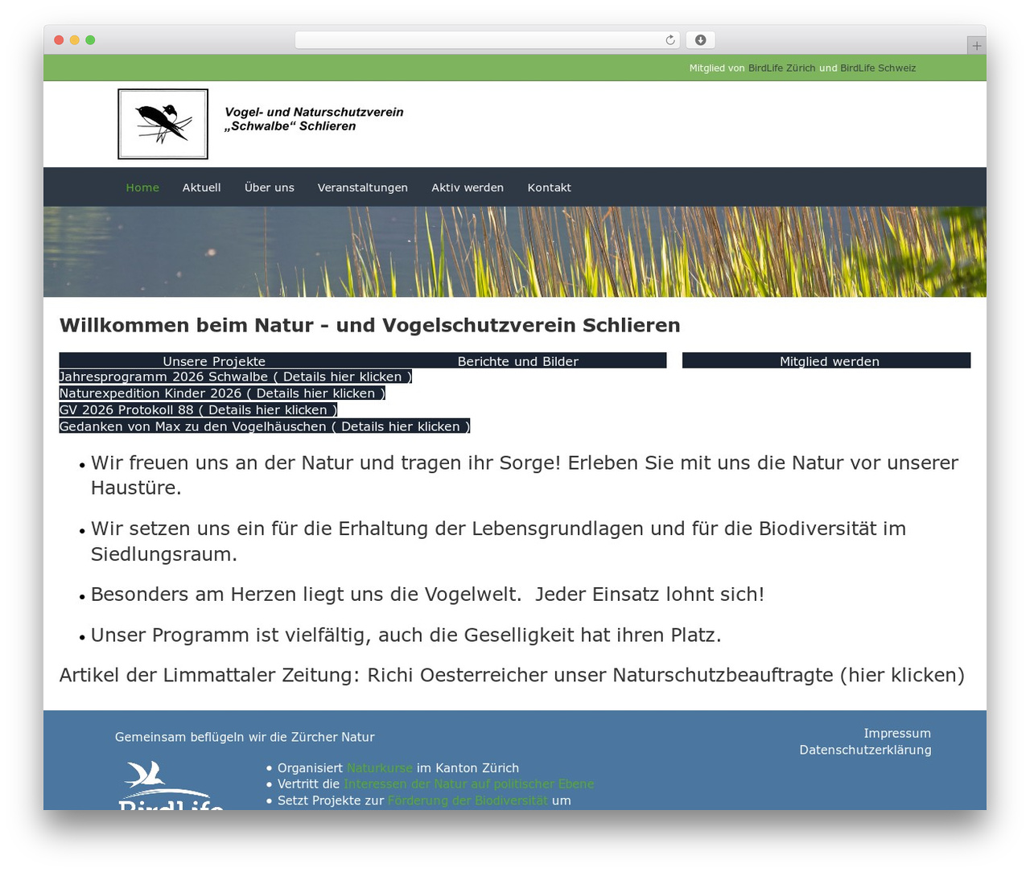The height and width of the screenshot is (872, 1030).
Task: Click the bullet starting Wir setzen uns ein
Action: [x=499, y=541]
